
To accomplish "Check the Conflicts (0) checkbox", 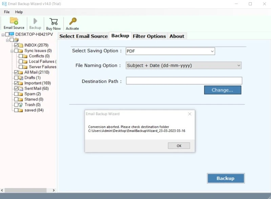I will [x=21, y=56].
